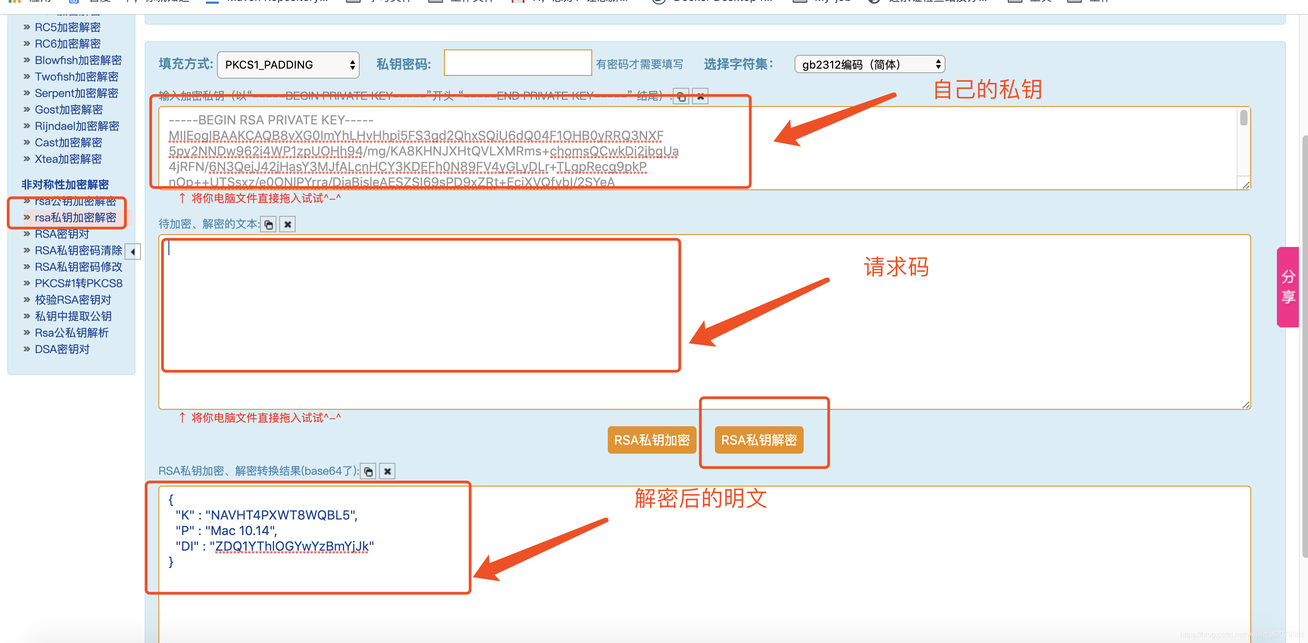This screenshot has width=1308, height=643.
Task: Open rsa私钥加密解密 sidebar link
Action: coord(75,218)
